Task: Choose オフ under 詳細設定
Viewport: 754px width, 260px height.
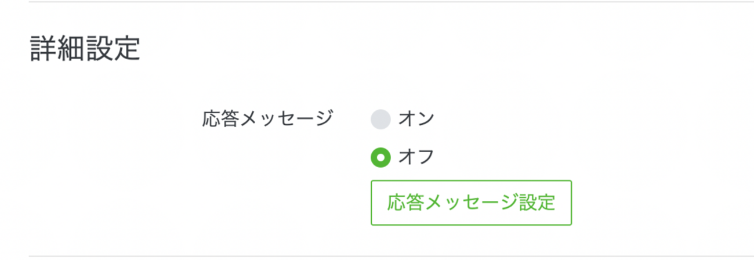Action: coord(380,157)
